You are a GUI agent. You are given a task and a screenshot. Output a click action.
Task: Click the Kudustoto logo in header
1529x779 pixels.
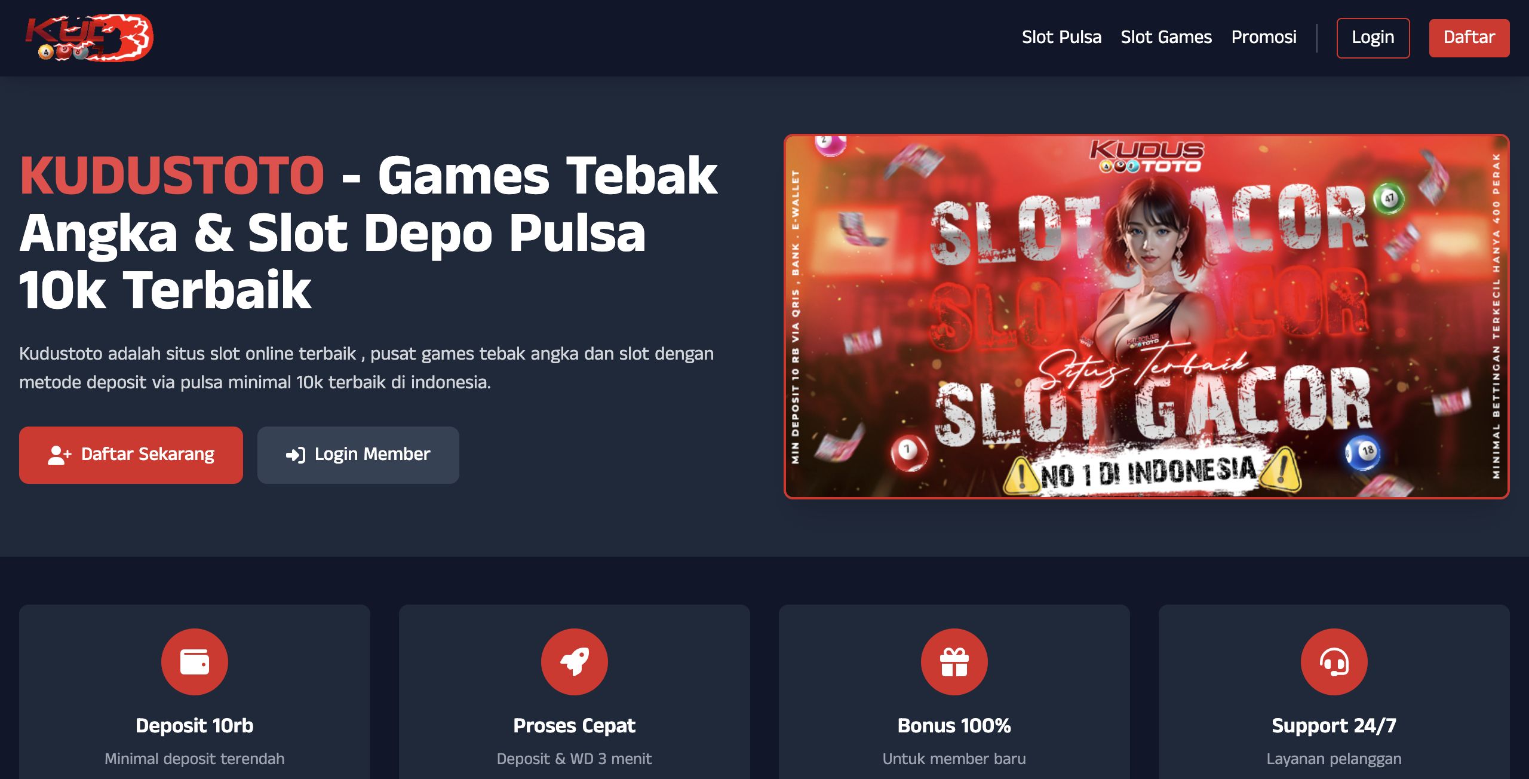88,38
